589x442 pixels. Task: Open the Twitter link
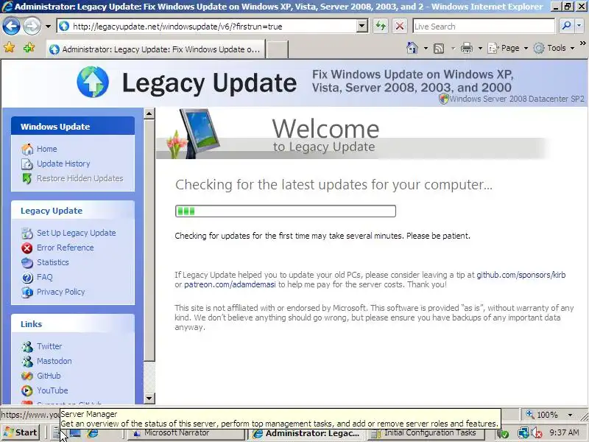(x=49, y=346)
